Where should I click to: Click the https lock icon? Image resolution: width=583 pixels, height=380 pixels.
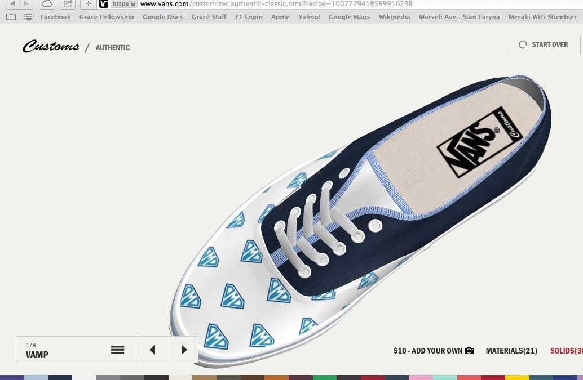tap(133, 3)
